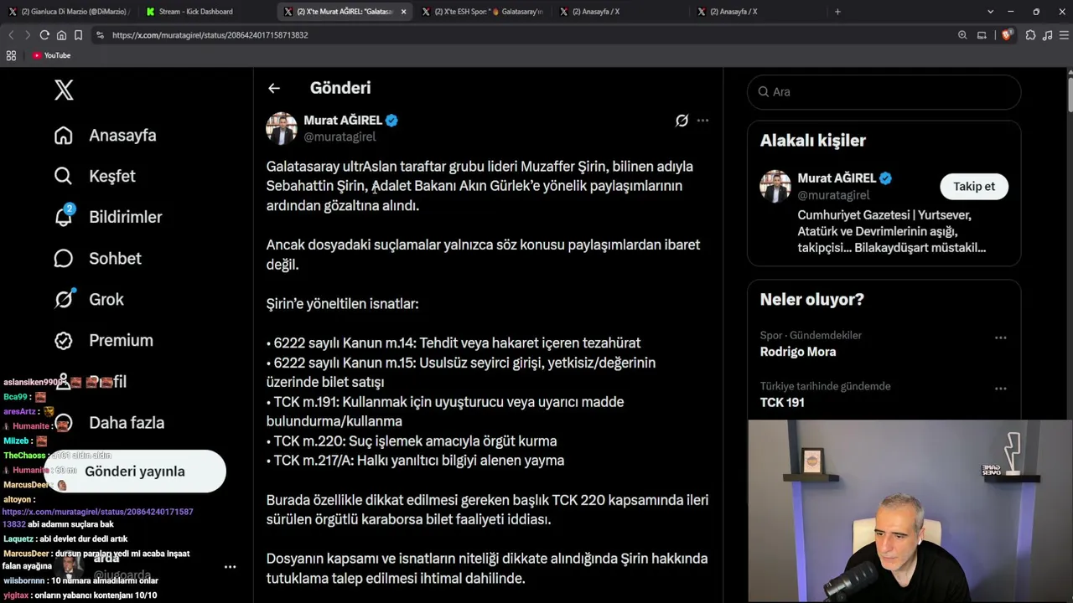Click the Brave Shields icon
Image resolution: width=1073 pixels, height=603 pixels.
(1007, 35)
